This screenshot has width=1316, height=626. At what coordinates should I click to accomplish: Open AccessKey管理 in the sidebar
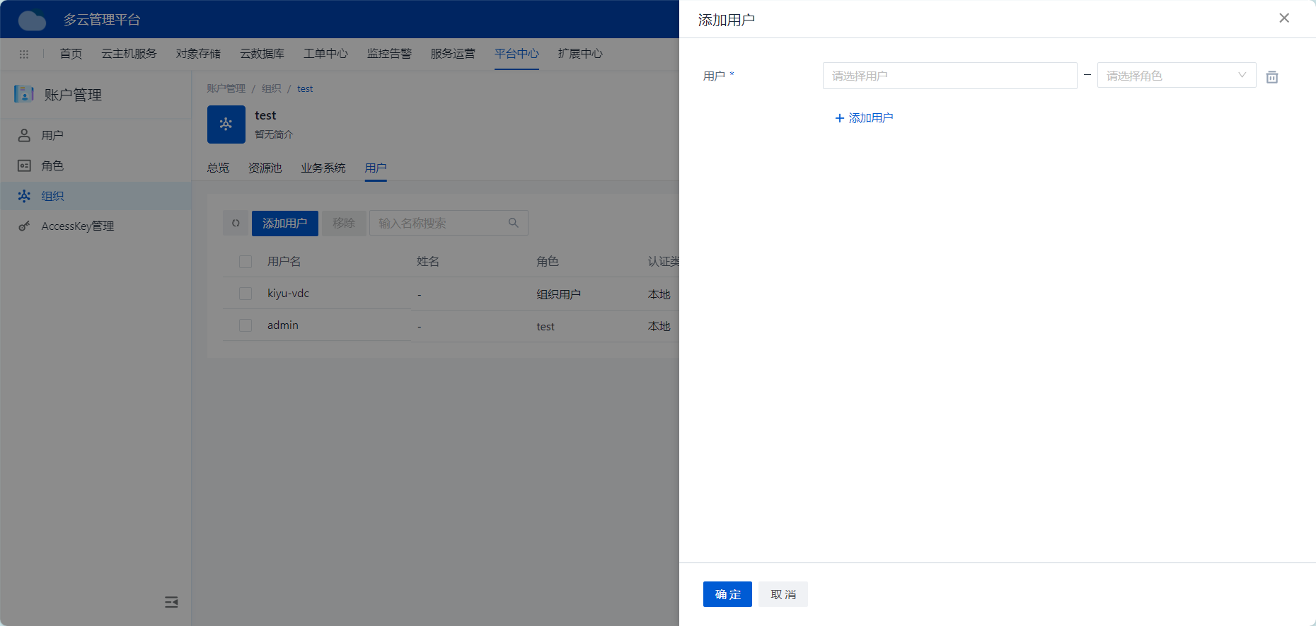pos(77,226)
